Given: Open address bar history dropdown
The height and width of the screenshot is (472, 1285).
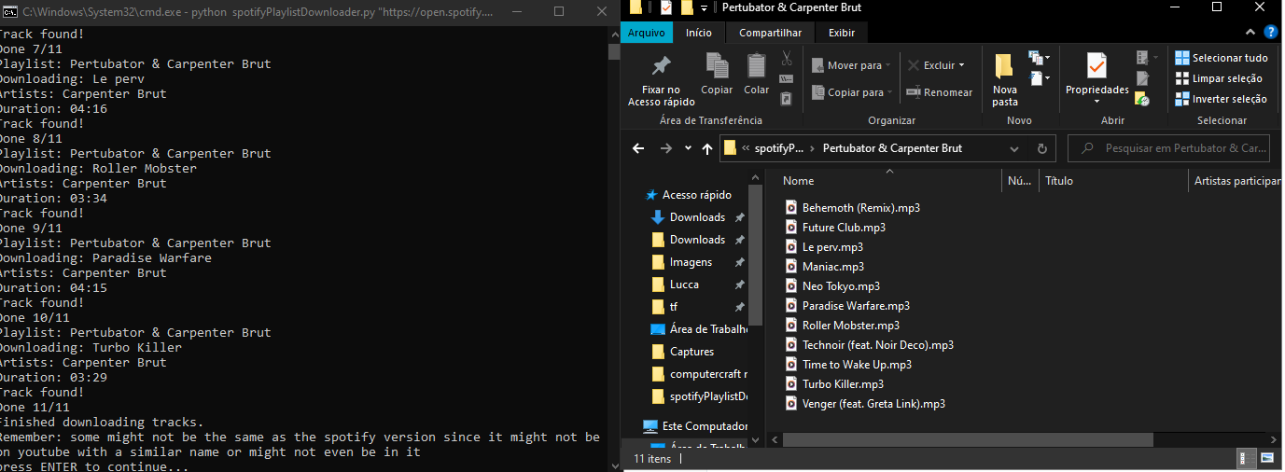Looking at the screenshot, I should (1014, 148).
